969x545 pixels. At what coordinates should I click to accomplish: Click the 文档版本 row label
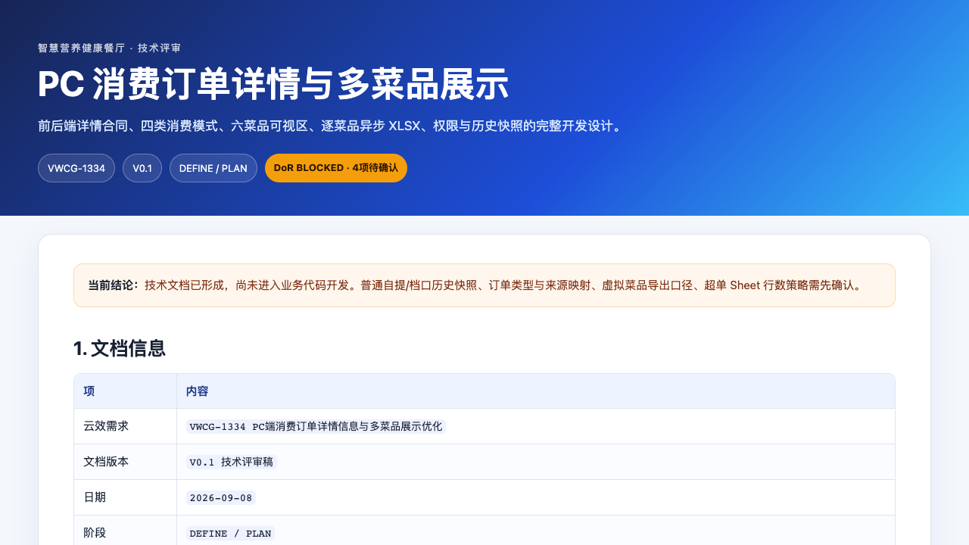click(x=106, y=462)
